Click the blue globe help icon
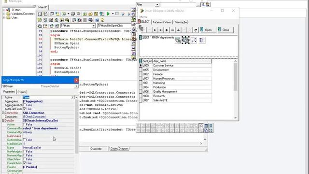 click(97, 20)
